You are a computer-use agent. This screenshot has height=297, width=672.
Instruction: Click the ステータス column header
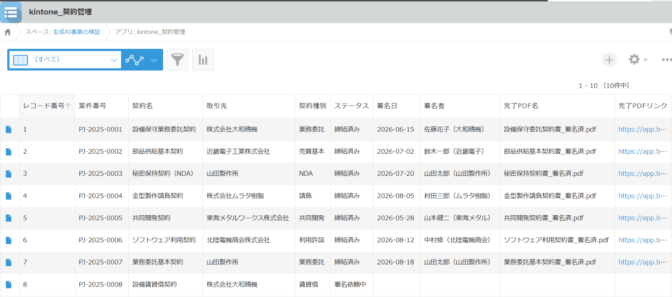(352, 106)
